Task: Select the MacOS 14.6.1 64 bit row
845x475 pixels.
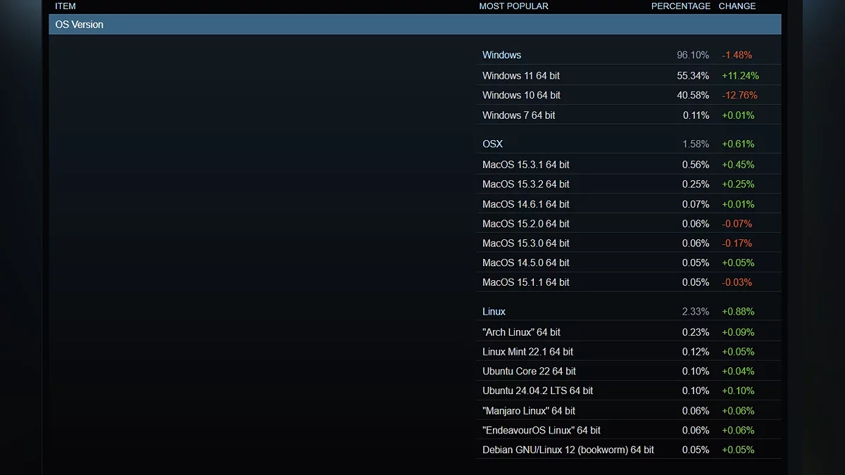Action: click(x=525, y=204)
